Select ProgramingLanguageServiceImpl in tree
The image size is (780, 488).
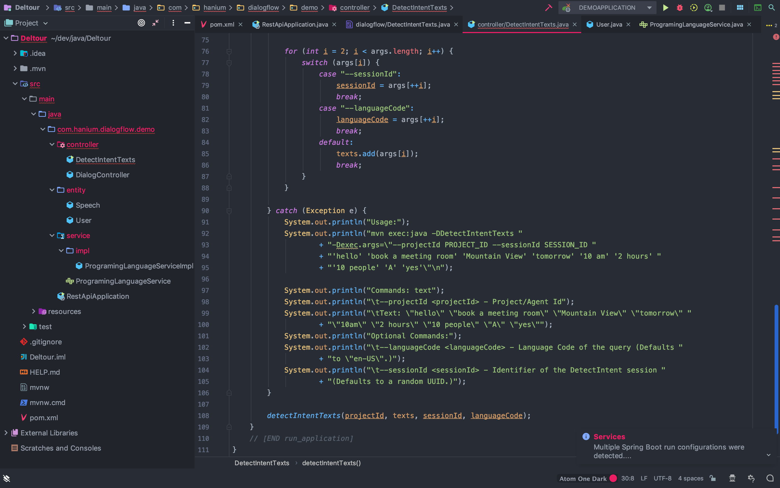(x=139, y=266)
